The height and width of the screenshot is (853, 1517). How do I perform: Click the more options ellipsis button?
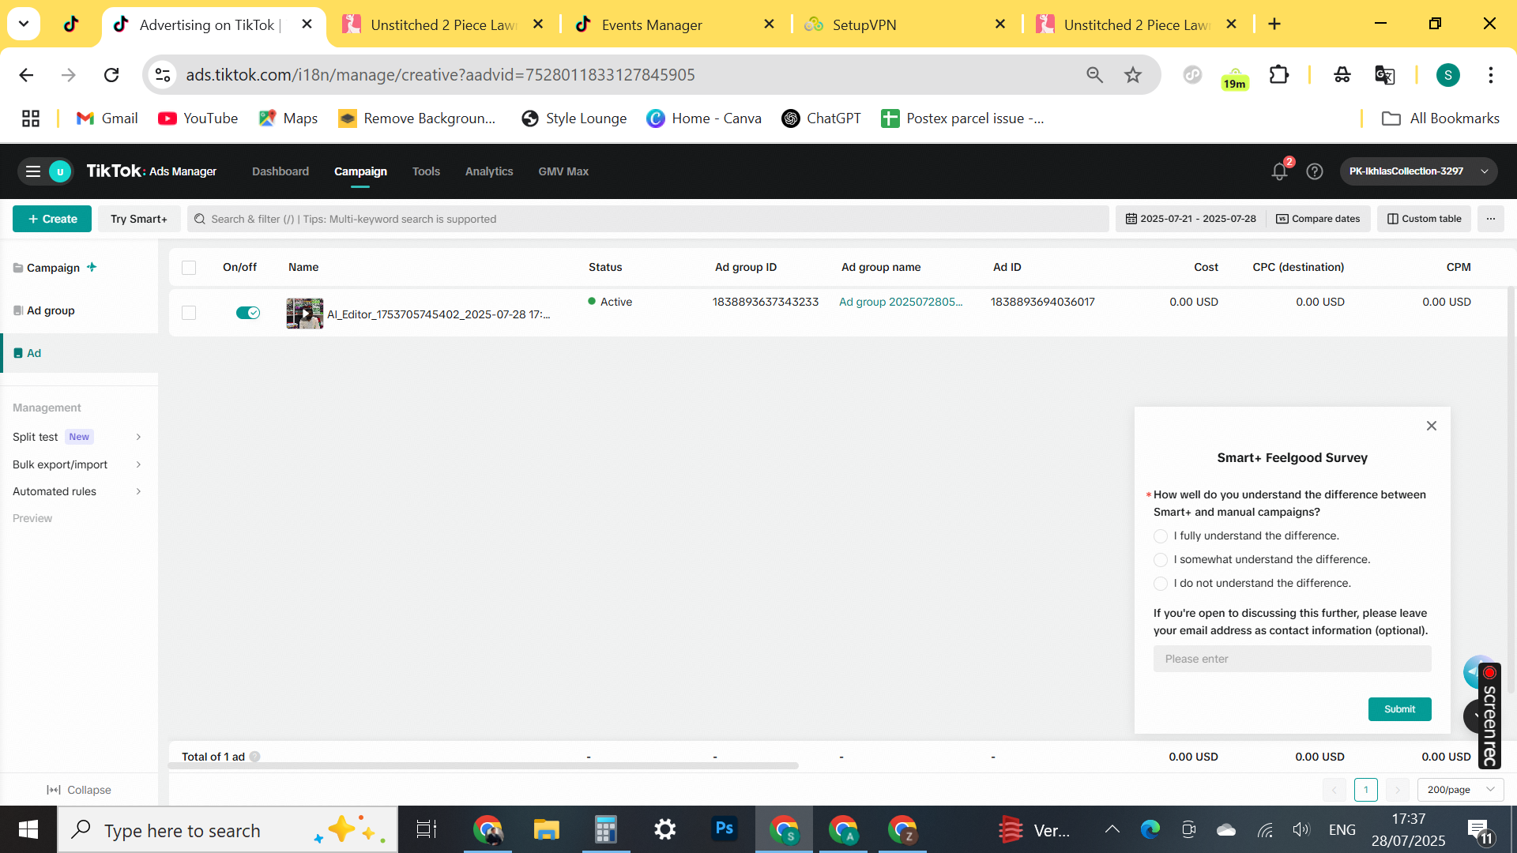(1491, 219)
